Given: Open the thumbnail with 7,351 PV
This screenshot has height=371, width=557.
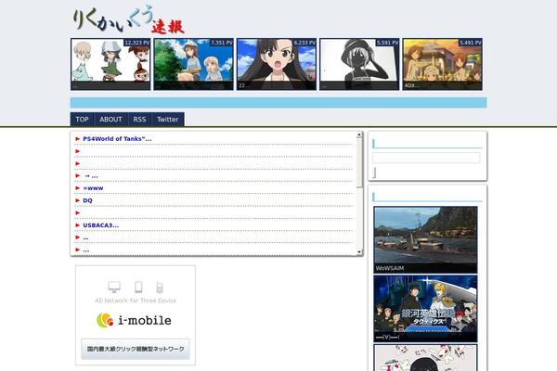Looking at the screenshot, I should tap(194, 64).
